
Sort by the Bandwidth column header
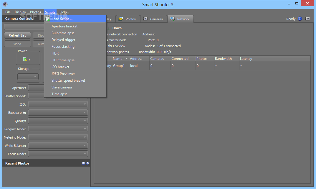pos(226,58)
